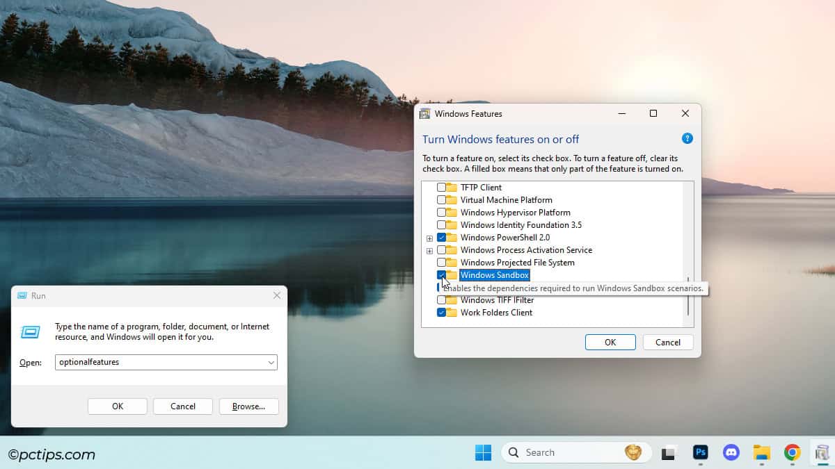The image size is (835, 469).
Task: Open Discord from the taskbar
Action: click(x=731, y=453)
